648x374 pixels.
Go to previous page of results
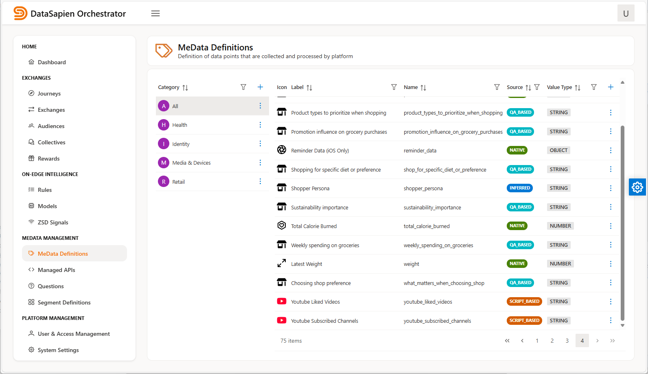[x=522, y=341]
